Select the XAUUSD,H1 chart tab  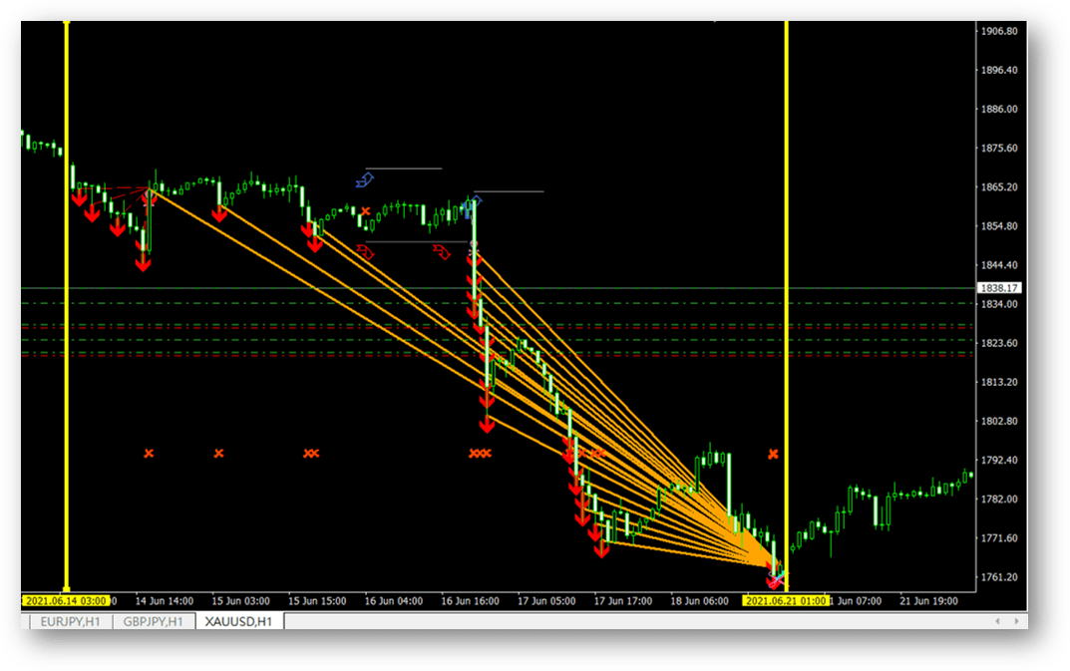[x=239, y=621]
